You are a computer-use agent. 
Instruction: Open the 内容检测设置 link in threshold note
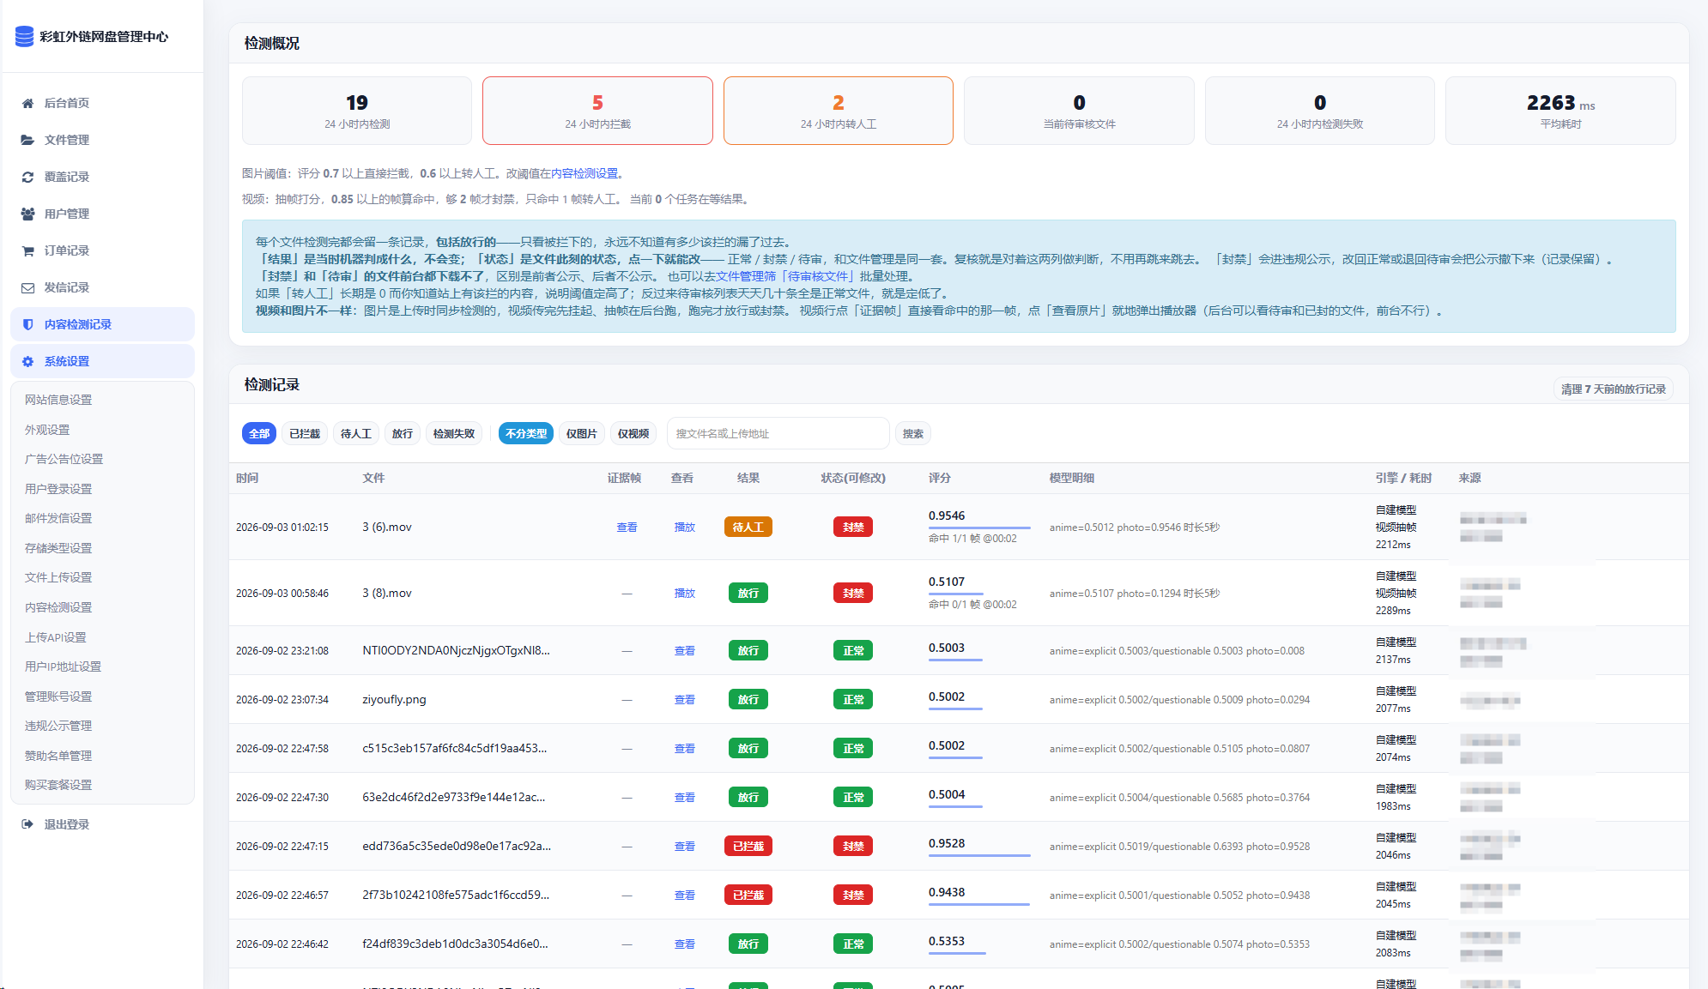click(x=584, y=173)
